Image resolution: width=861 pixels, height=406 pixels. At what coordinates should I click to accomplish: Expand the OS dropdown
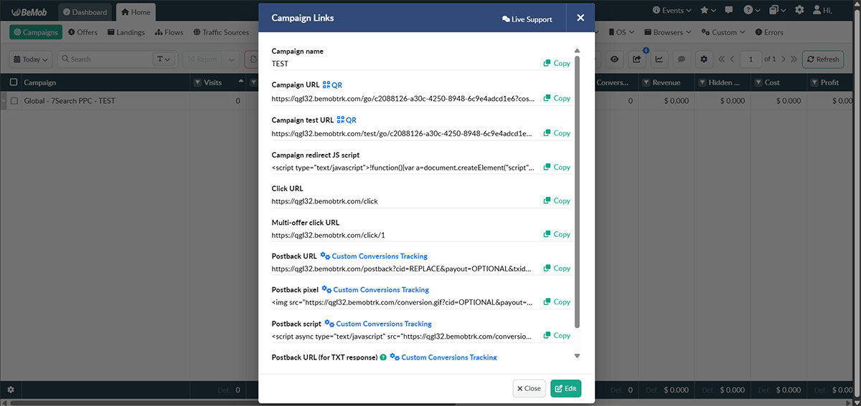[621, 32]
